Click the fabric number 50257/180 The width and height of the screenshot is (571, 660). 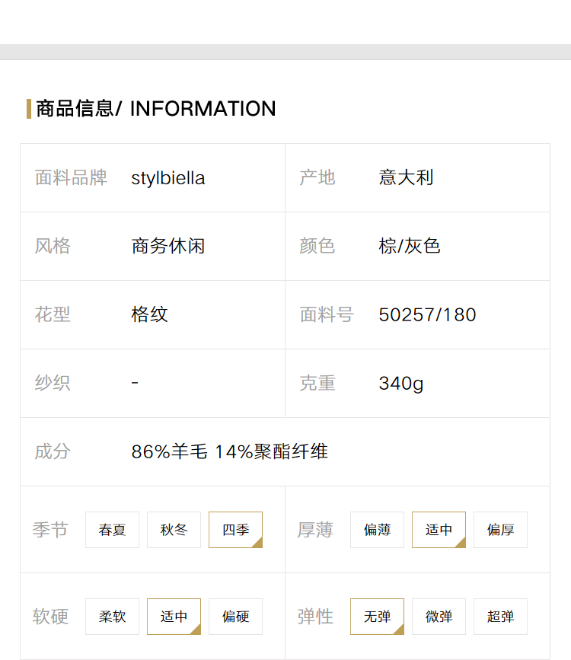click(x=427, y=315)
